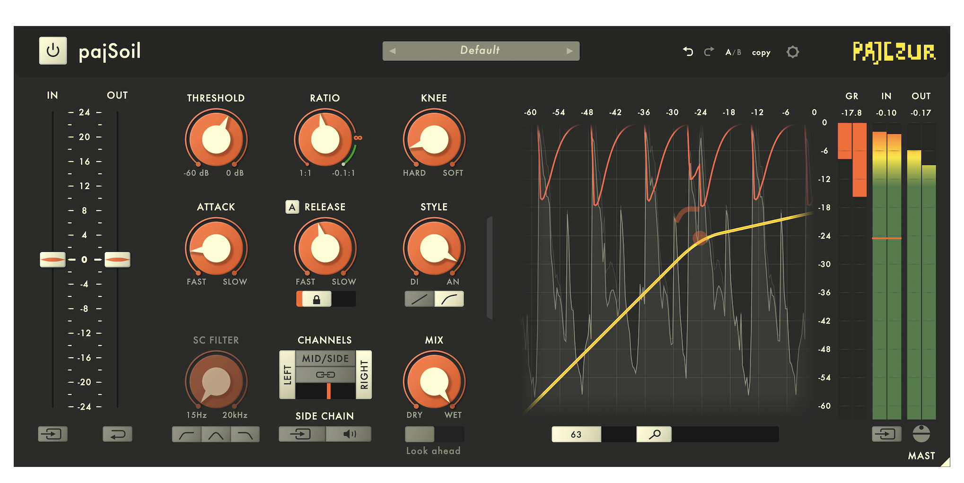Open settings via the gear icon
Viewport: 964px width, 483px height.
pos(793,52)
